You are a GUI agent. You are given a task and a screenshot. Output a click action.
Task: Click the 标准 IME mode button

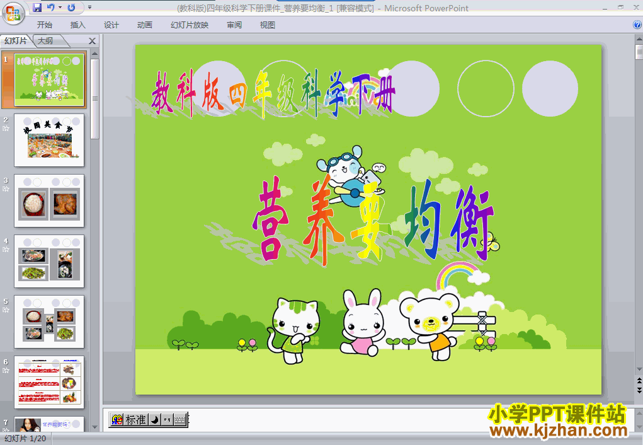click(x=136, y=420)
